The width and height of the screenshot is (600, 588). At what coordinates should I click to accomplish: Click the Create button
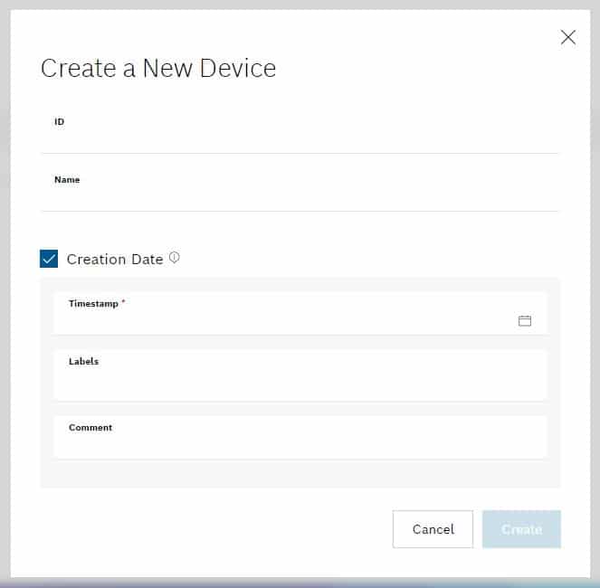tap(521, 529)
